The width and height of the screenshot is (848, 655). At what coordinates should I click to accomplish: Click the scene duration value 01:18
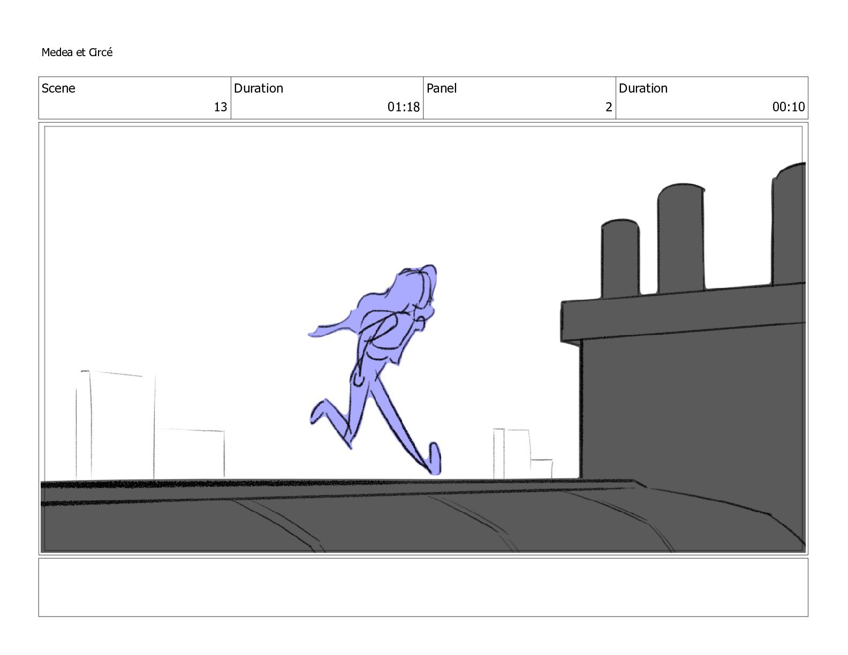click(x=404, y=107)
